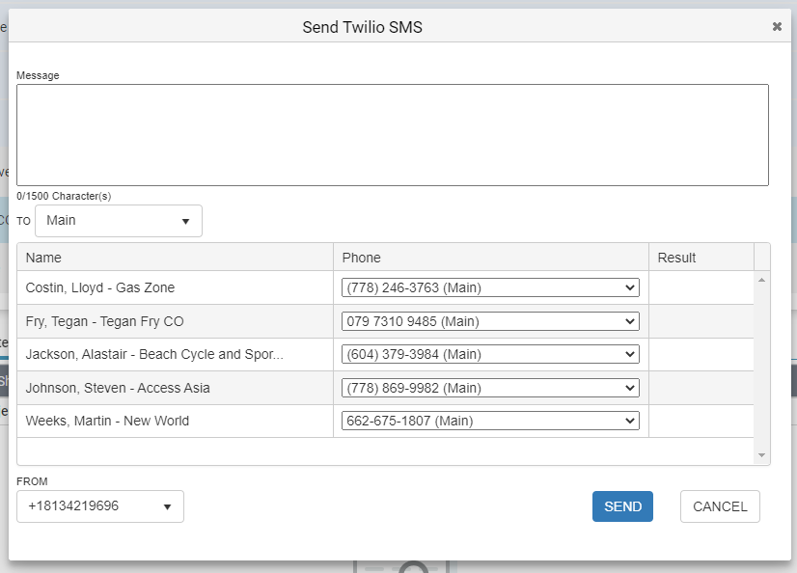This screenshot has width=797, height=573.
Task: Click the CANCEL button
Action: (x=720, y=506)
